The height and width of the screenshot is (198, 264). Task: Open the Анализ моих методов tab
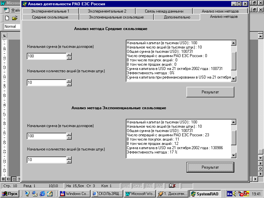point(220,11)
